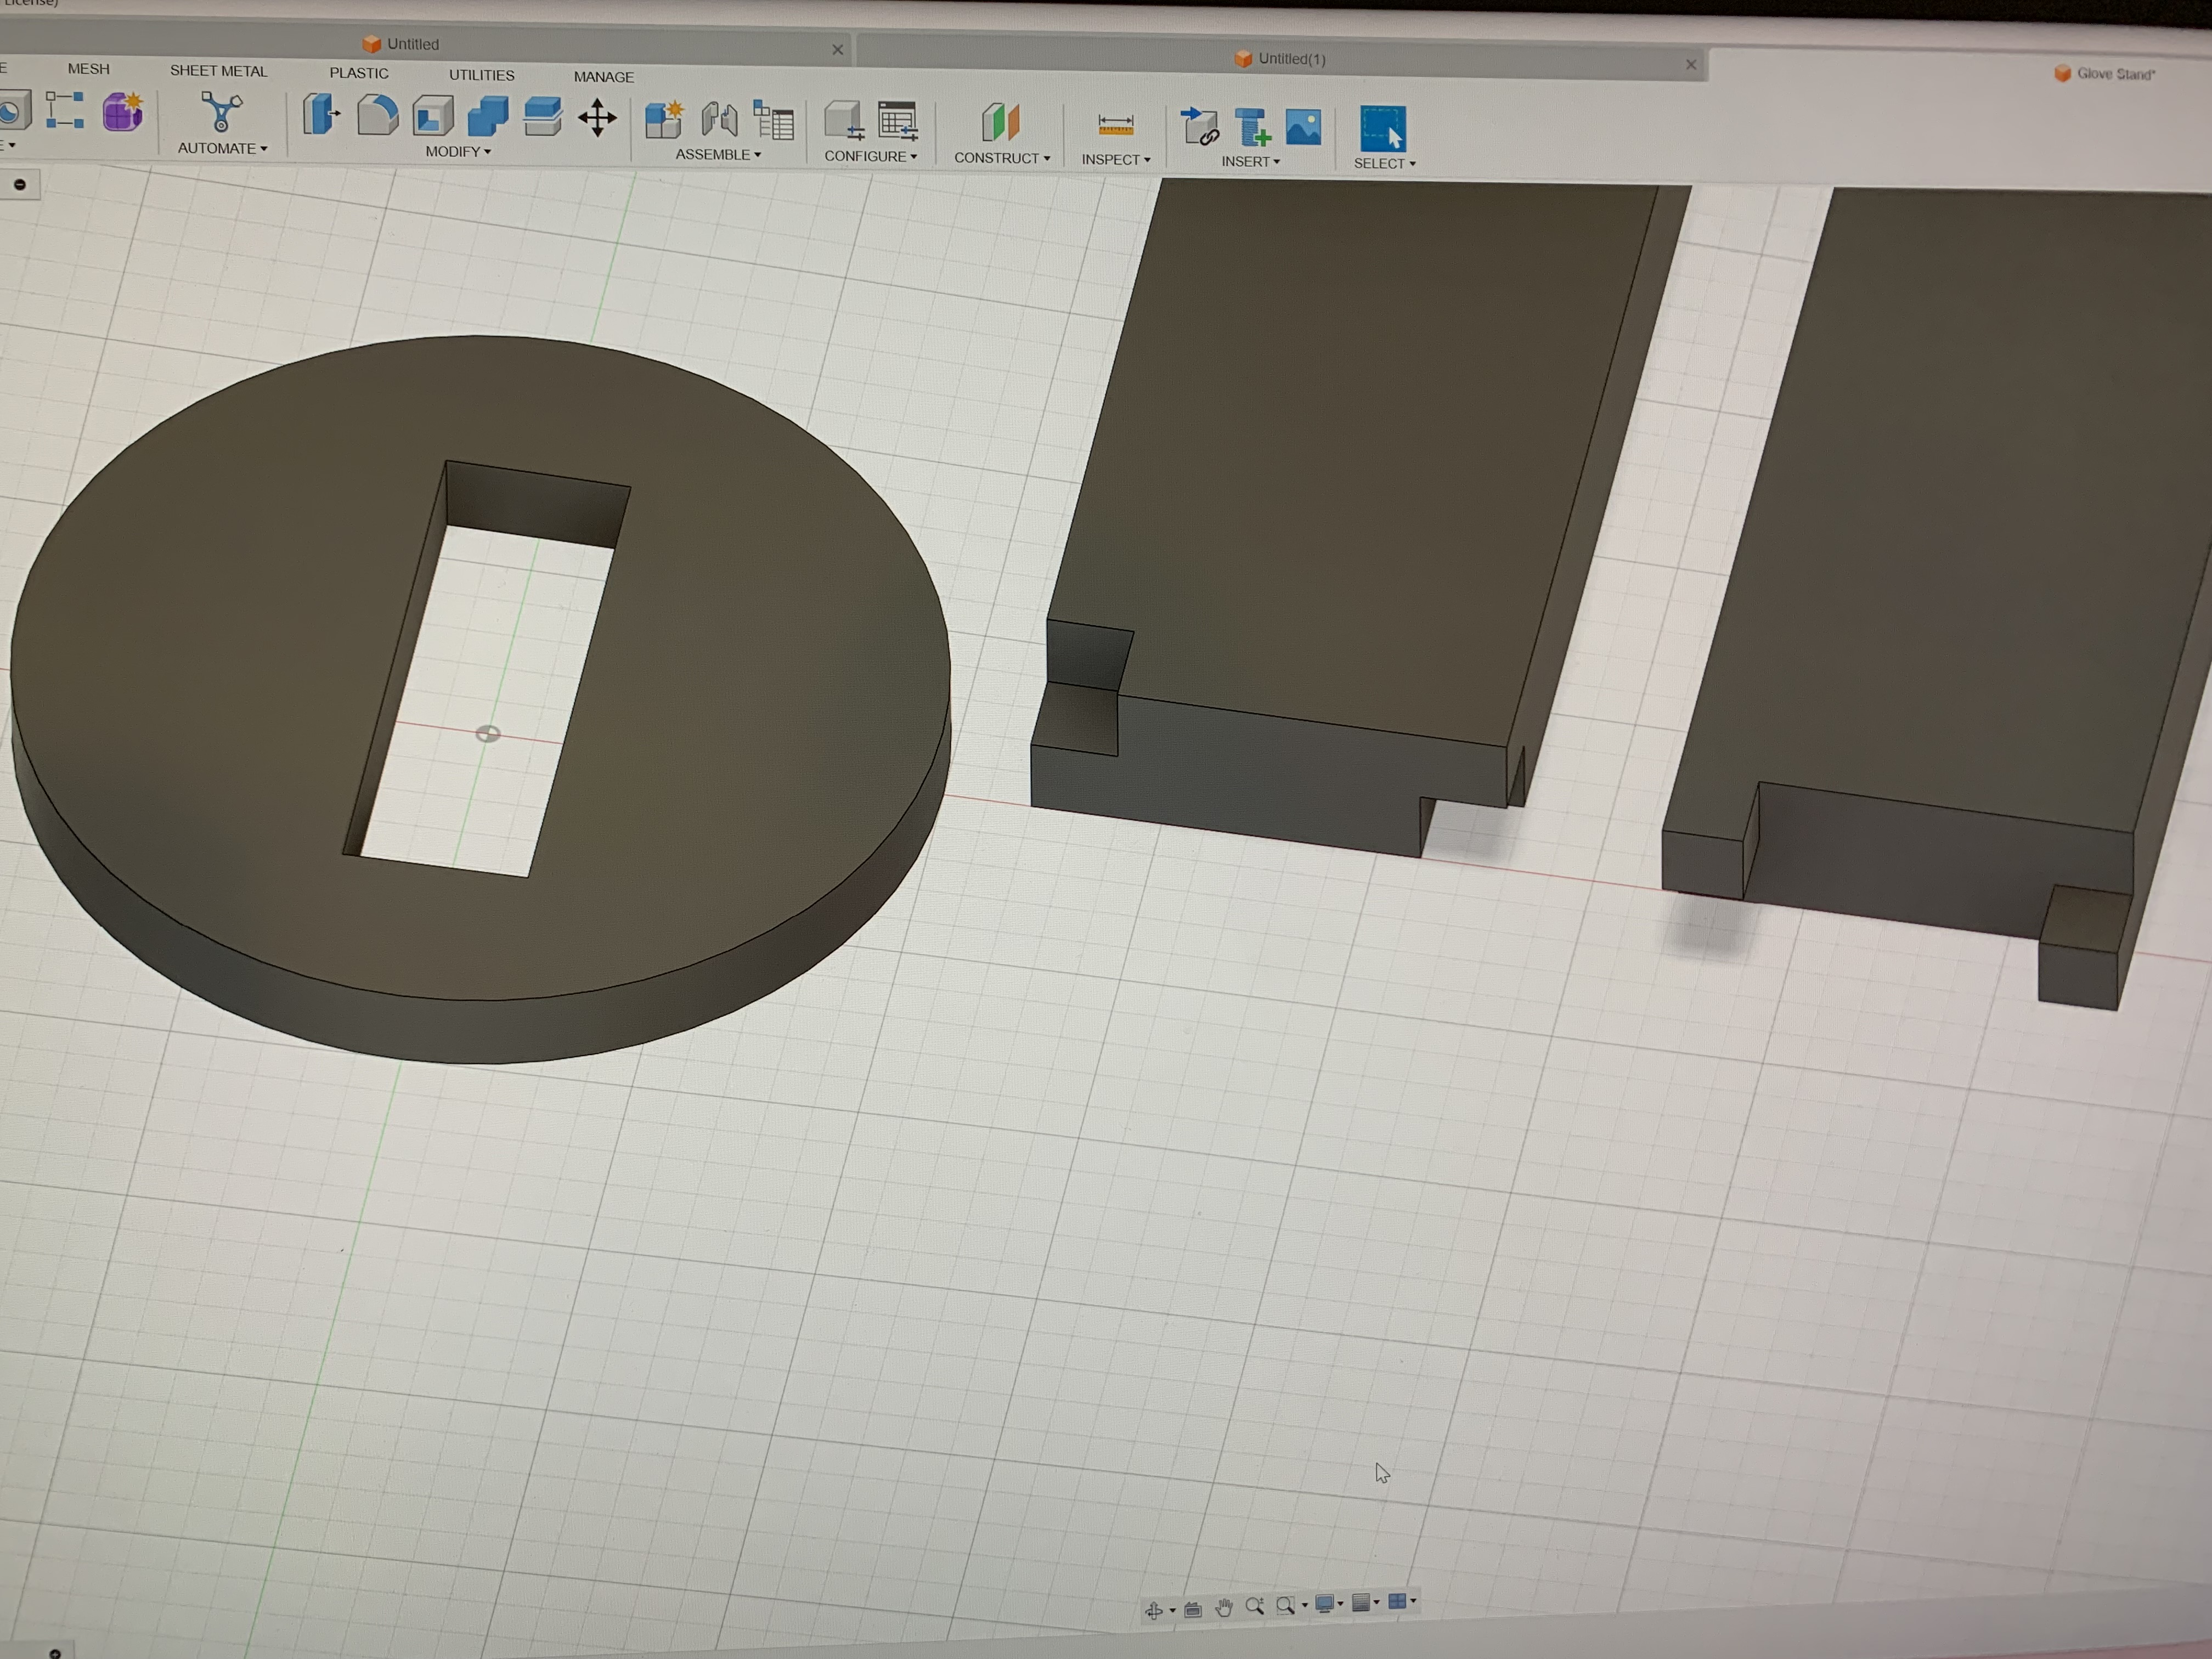Select the Press Pull tool
The image size is (2212, 1659).
(321, 114)
